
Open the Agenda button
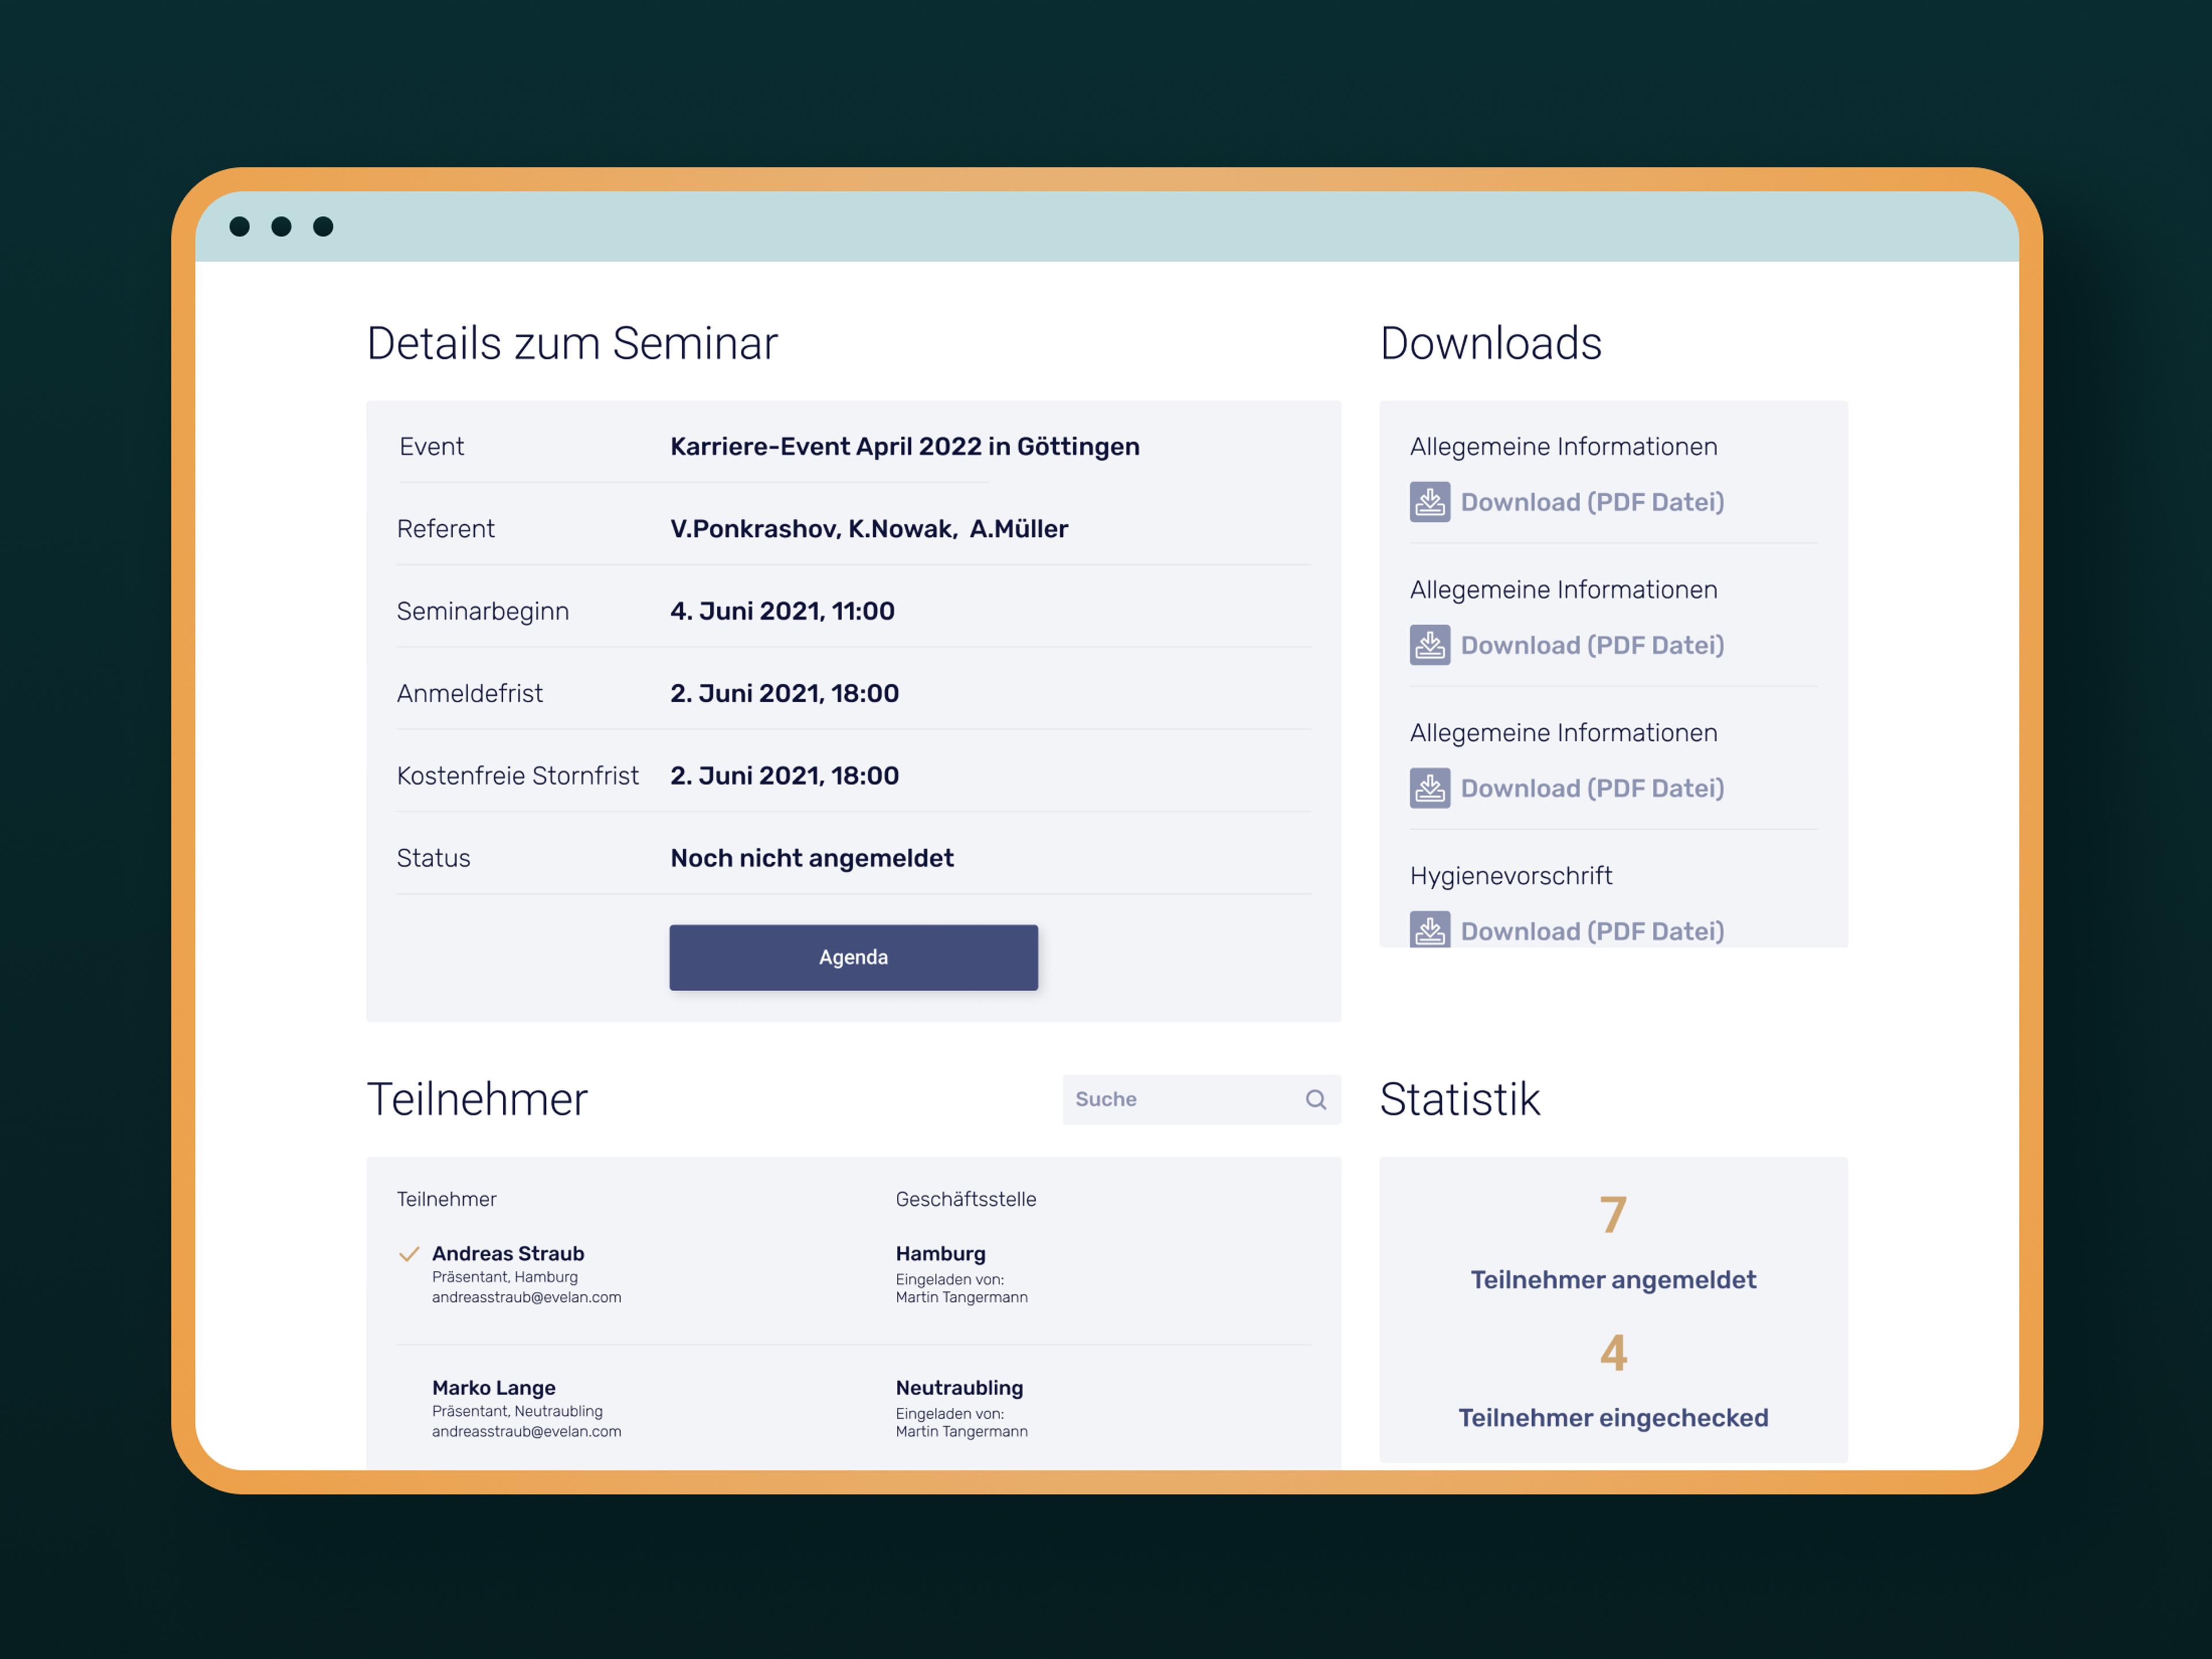[x=853, y=957]
